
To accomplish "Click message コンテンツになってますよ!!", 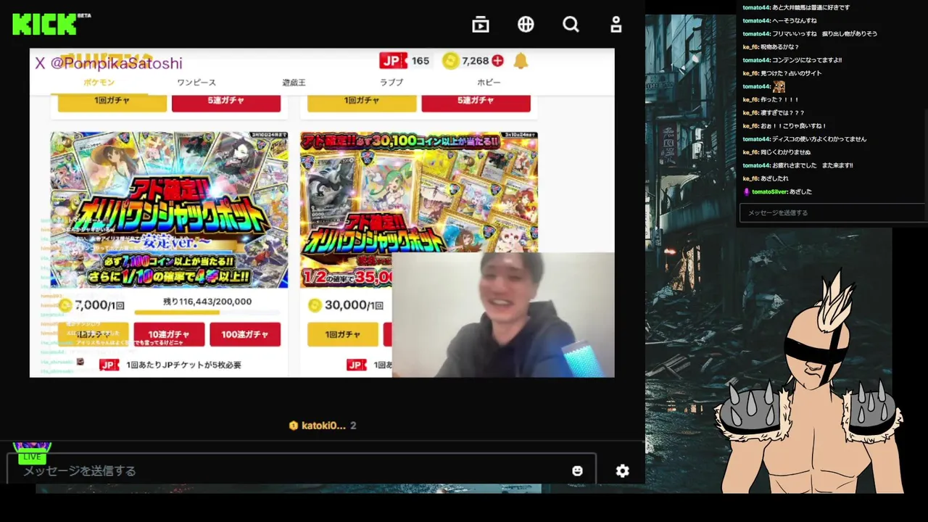I will pos(807,60).
